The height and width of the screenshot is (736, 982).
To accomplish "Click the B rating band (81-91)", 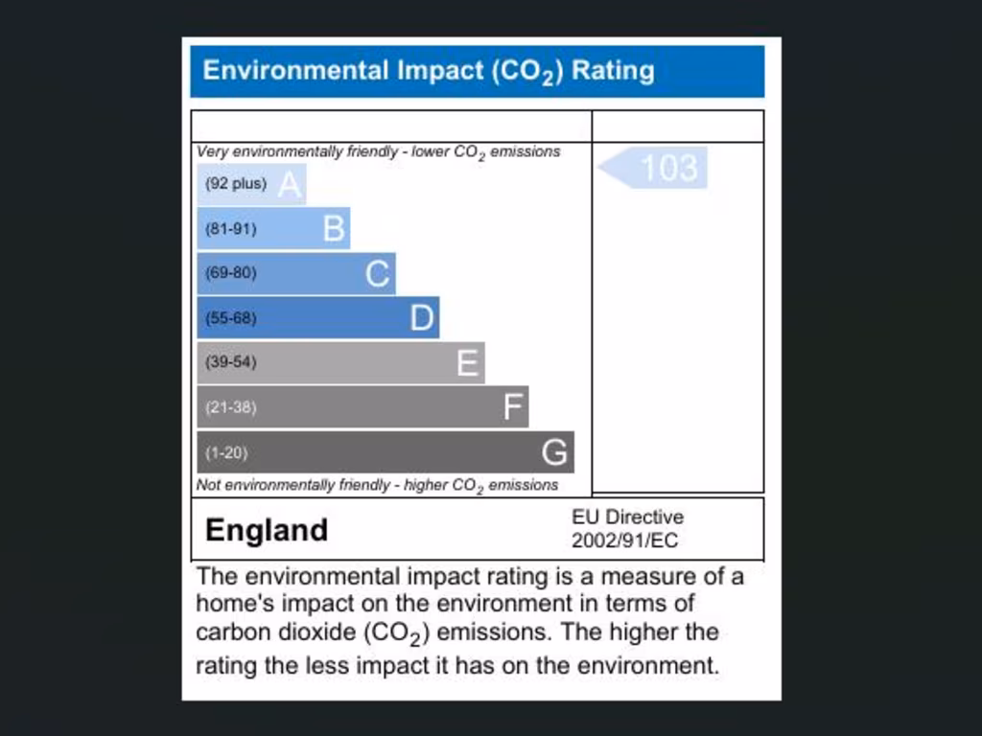I will [273, 229].
